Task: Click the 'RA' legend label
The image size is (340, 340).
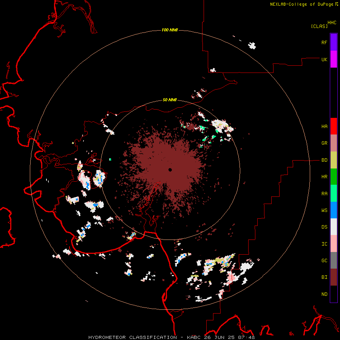Action: click(x=324, y=193)
